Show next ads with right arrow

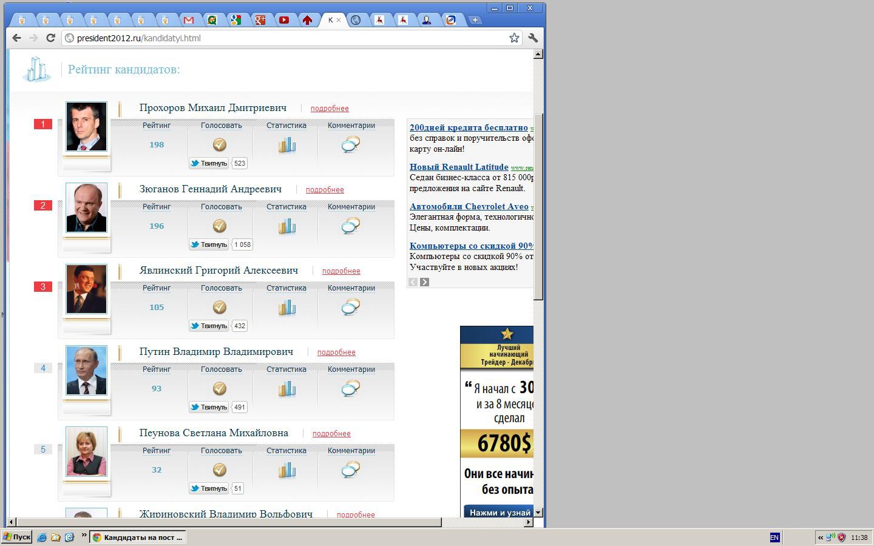(x=425, y=282)
